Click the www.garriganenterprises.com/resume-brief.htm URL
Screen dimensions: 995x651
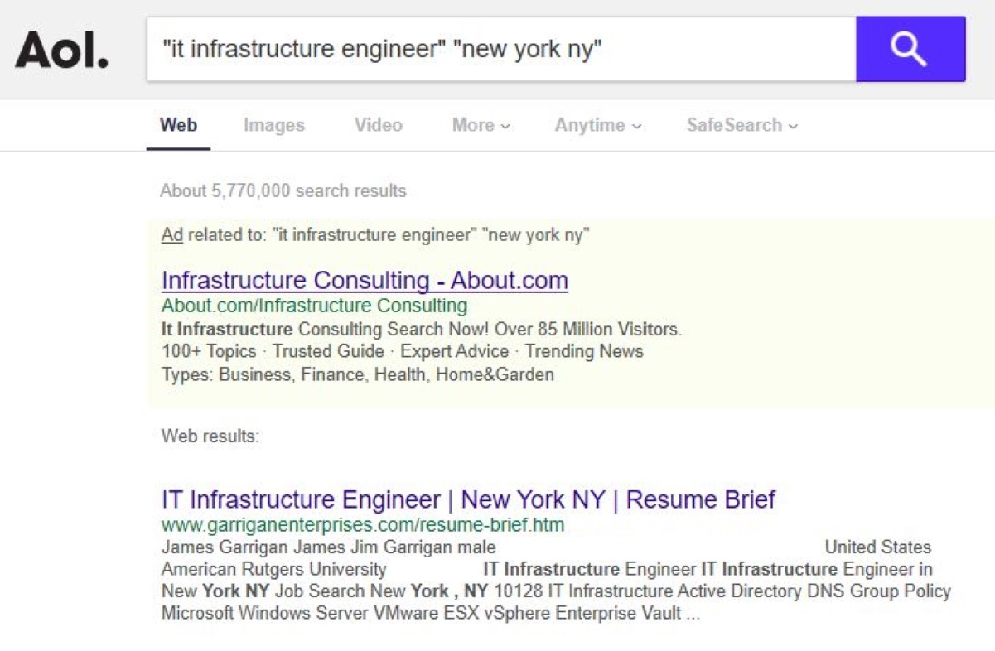pyautogui.click(x=363, y=525)
